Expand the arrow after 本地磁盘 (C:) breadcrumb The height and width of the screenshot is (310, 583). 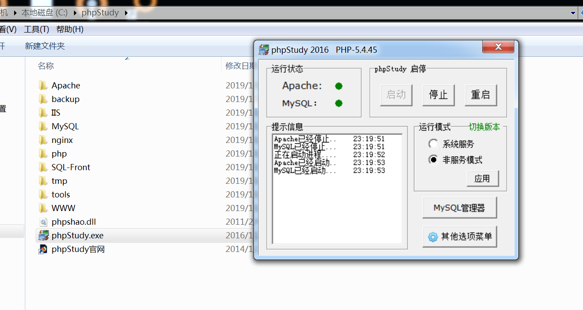coord(75,13)
